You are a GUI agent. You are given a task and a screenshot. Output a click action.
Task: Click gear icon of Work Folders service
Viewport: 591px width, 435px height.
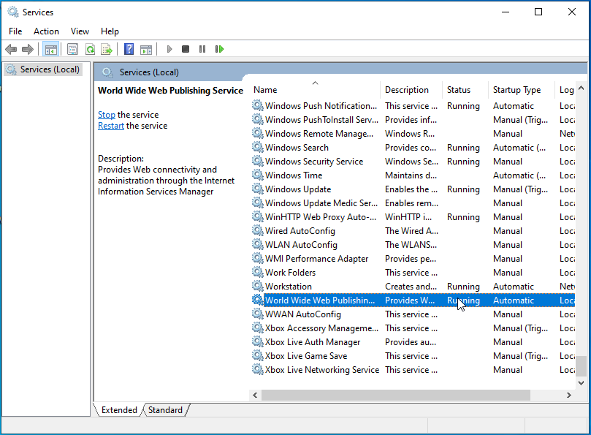(258, 272)
